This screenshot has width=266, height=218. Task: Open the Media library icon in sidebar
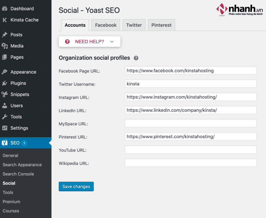click(5, 46)
